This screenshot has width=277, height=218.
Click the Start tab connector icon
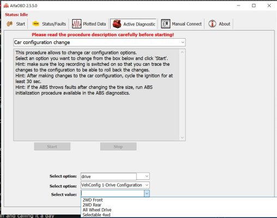[x=10, y=24]
